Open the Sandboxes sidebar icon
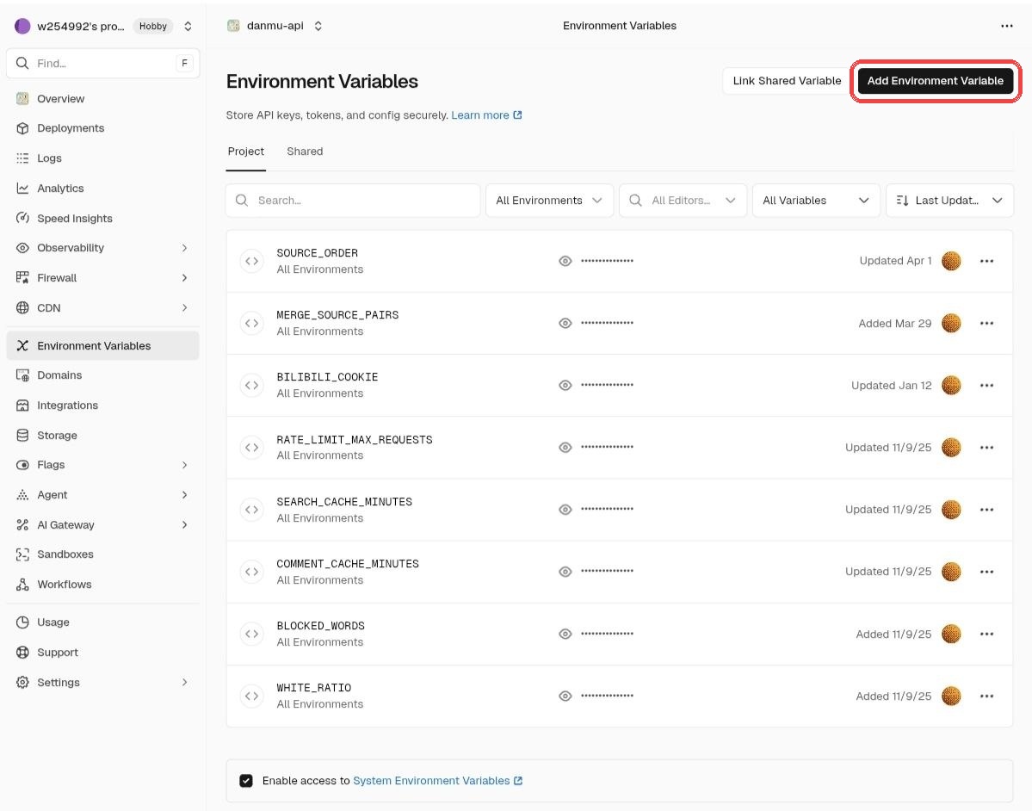Screen dimensions: 1032x811 [22, 554]
